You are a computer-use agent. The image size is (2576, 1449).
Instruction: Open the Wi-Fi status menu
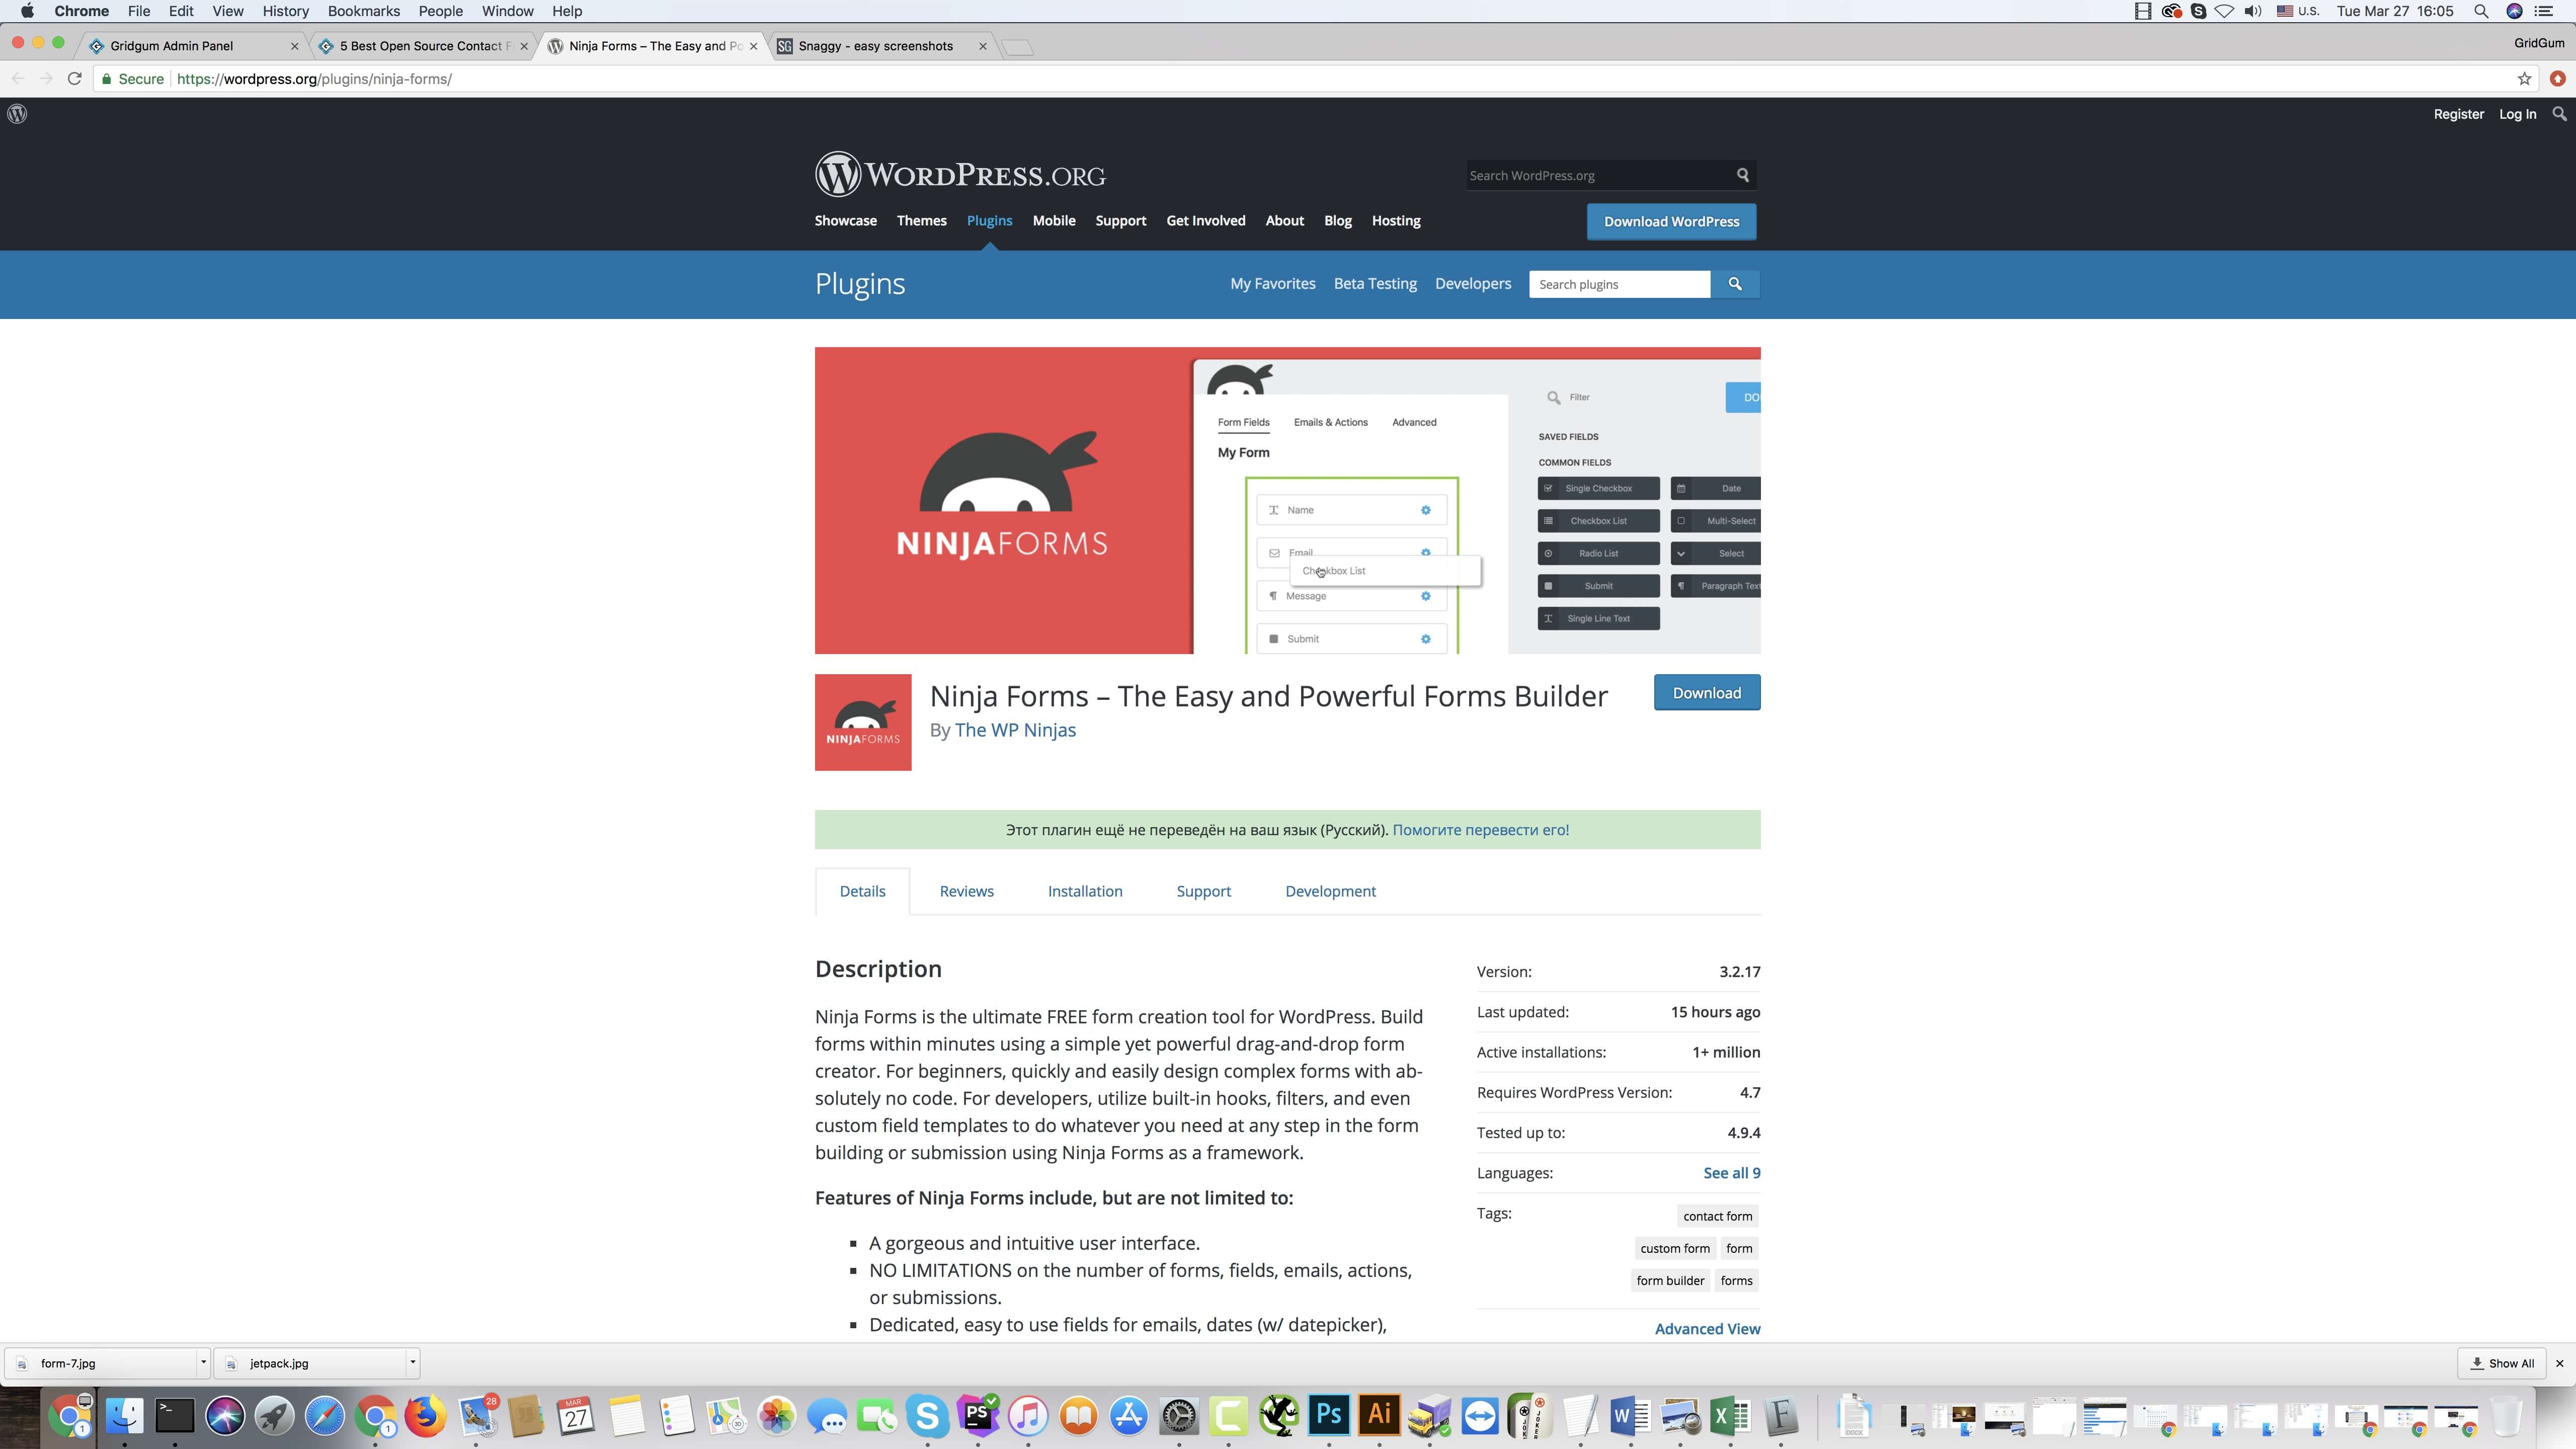tap(2225, 11)
